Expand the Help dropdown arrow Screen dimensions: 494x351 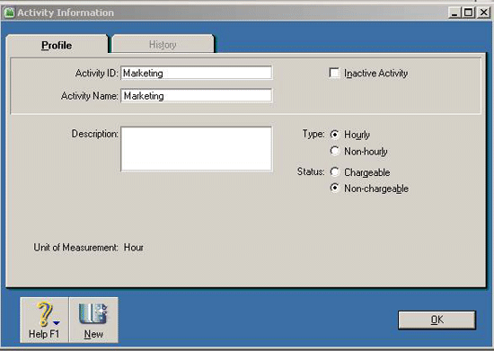point(57,322)
